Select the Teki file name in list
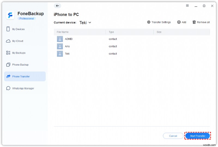The height and width of the screenshot is (147, 218). [67, 54]
